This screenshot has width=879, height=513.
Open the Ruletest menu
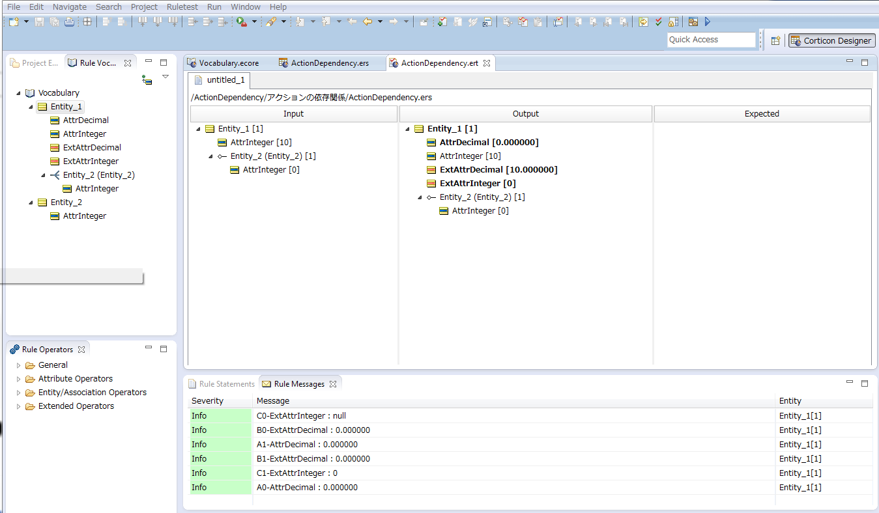click(x=182, y=7)
